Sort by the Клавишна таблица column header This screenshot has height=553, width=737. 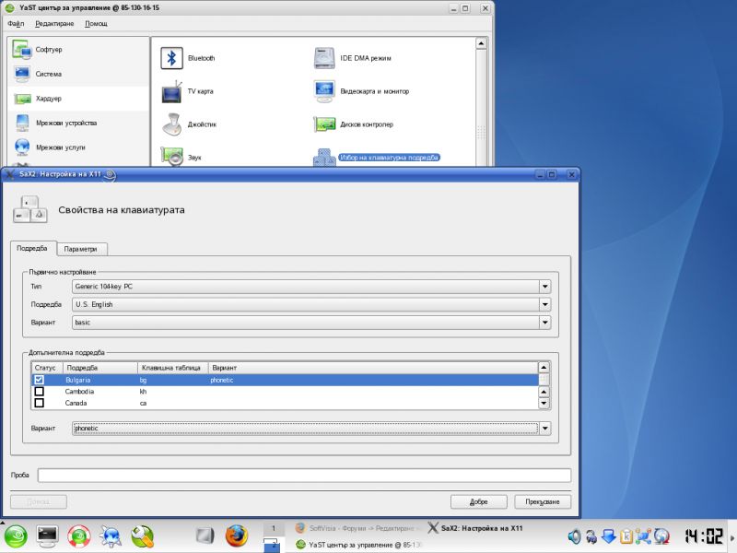click(172, 368)
